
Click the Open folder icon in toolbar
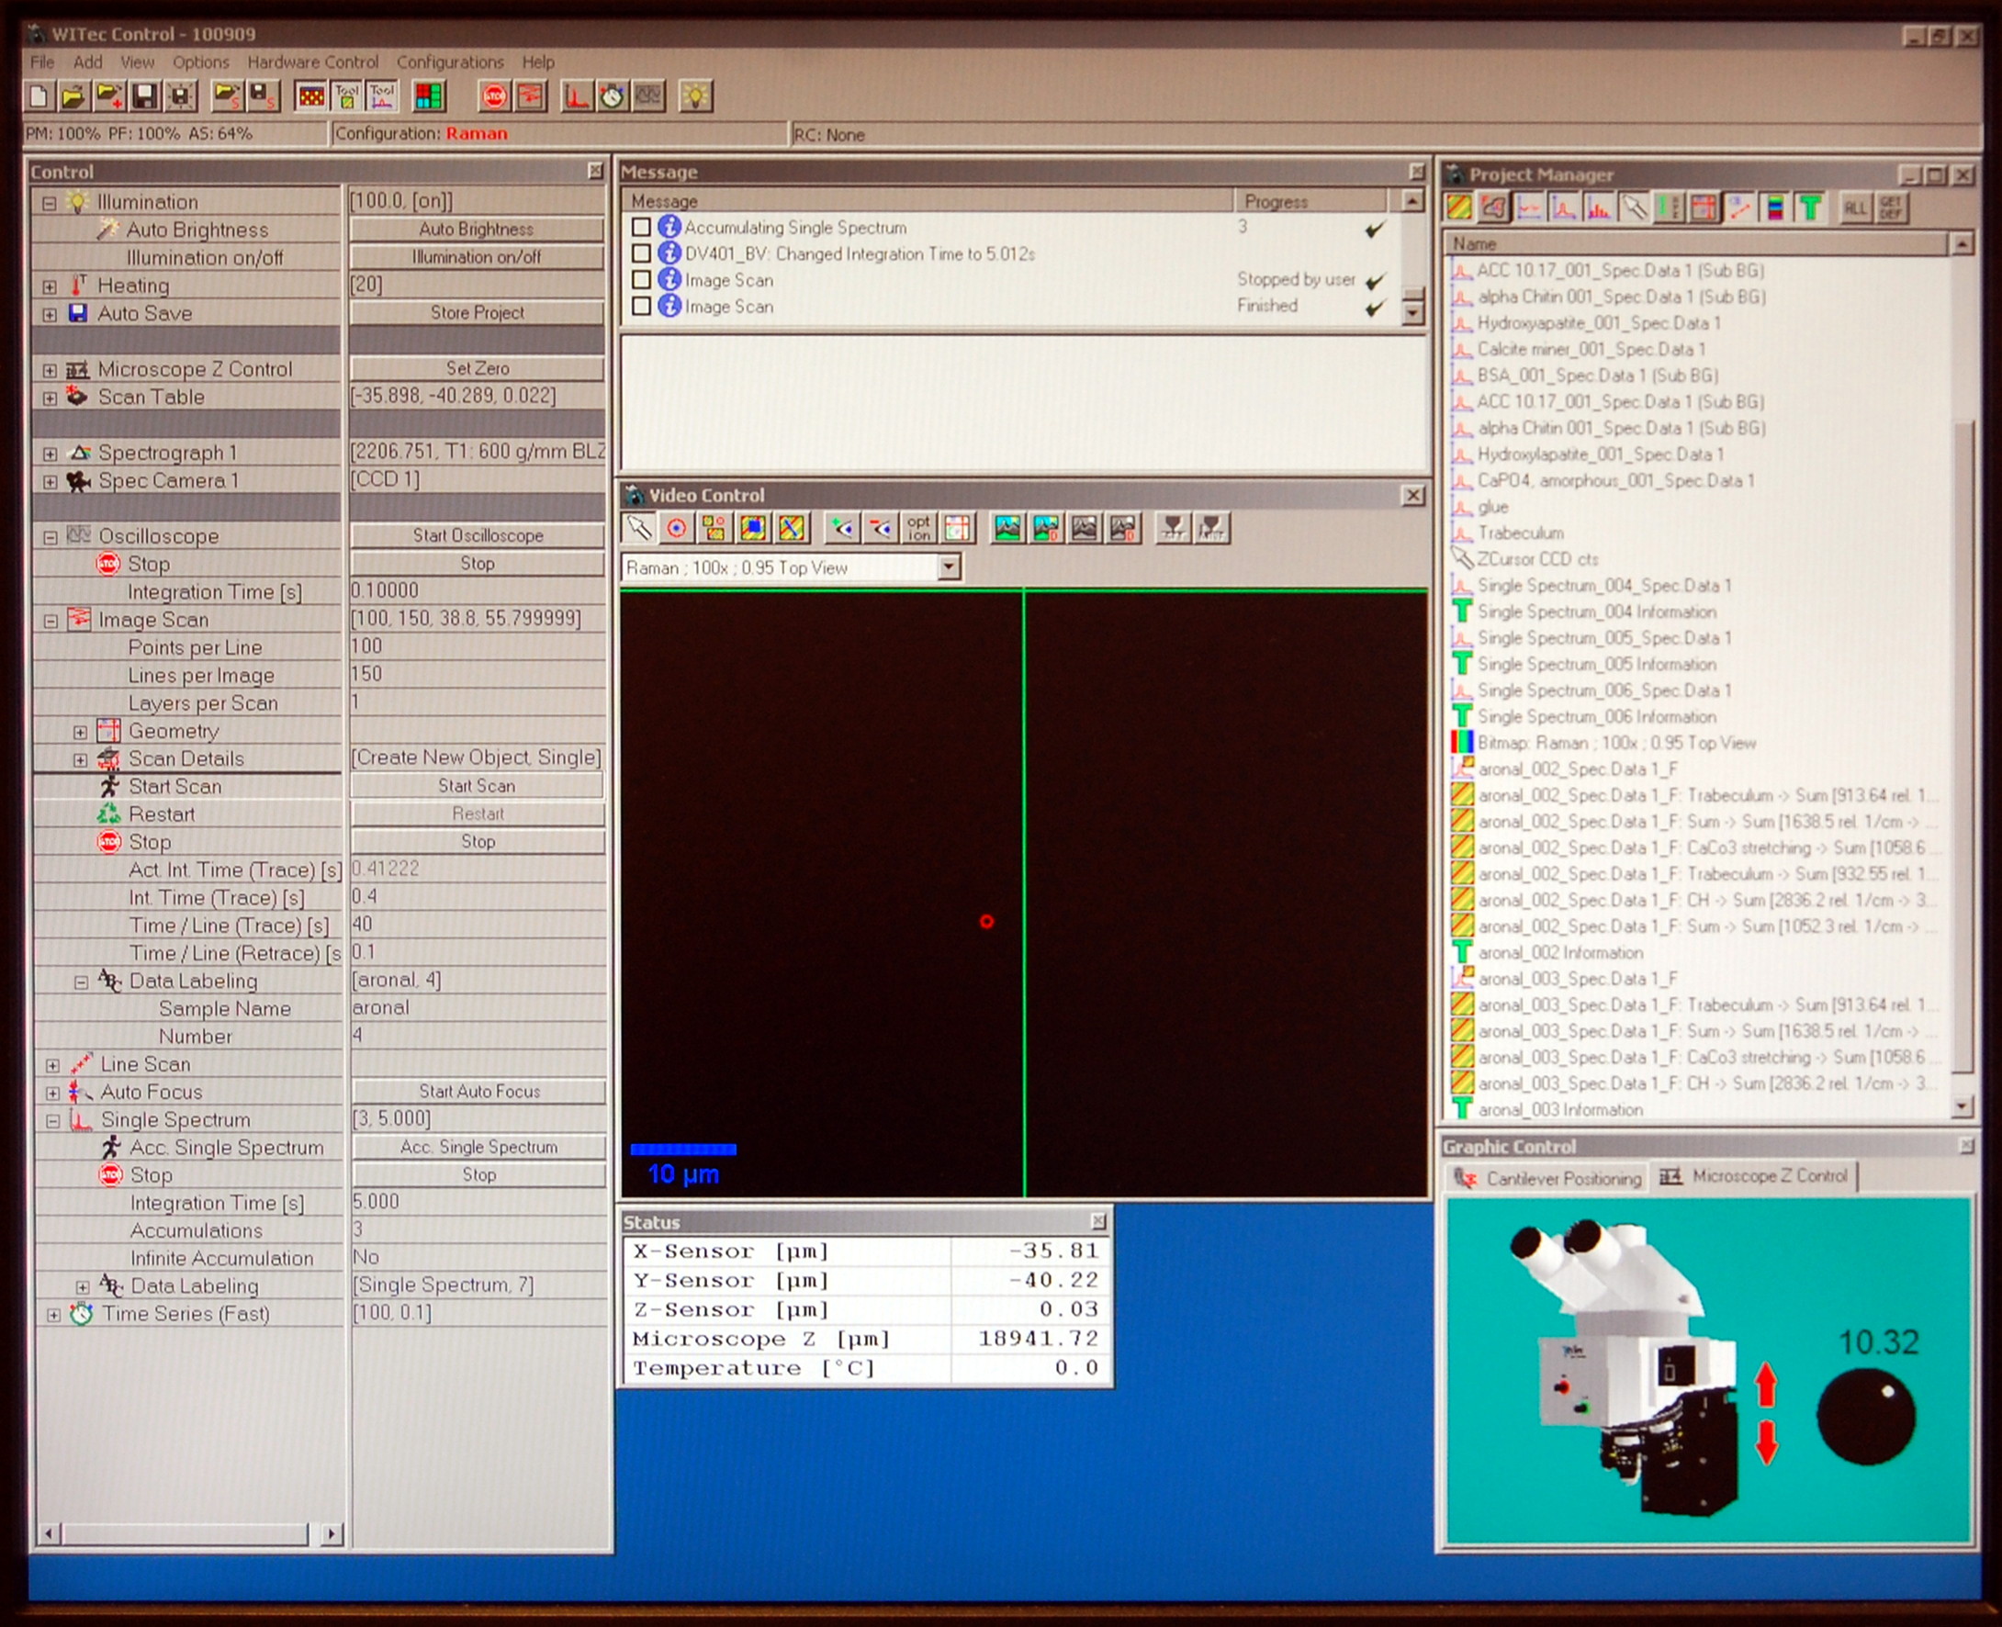pos(74,95)
